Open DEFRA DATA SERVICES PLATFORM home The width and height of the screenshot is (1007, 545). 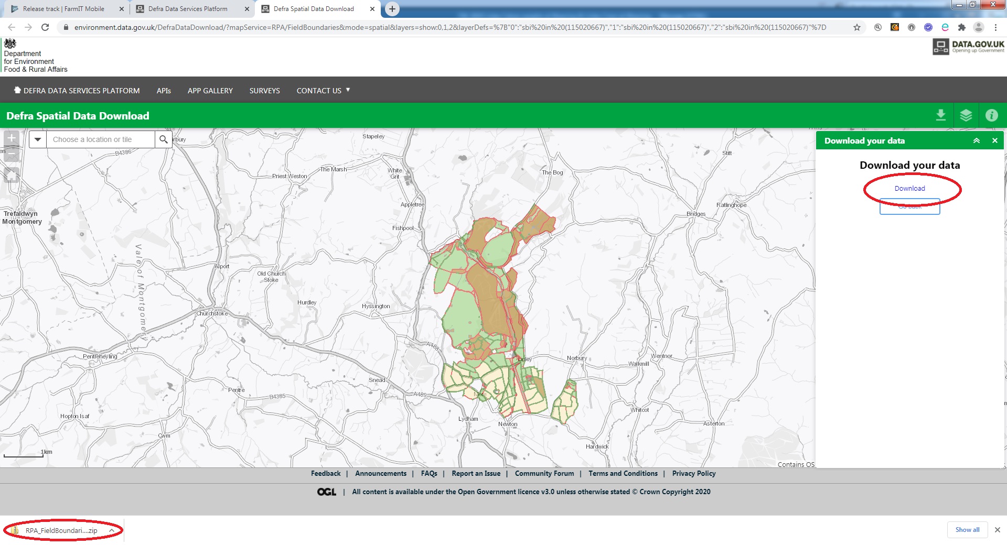77,91
